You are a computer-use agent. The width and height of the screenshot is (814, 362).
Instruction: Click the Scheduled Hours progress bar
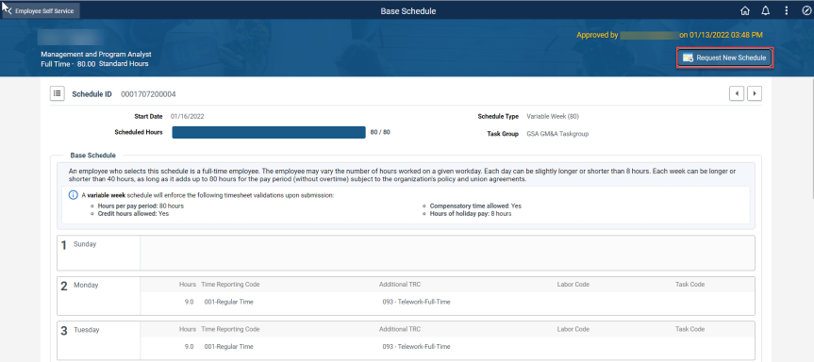(269, 132)
